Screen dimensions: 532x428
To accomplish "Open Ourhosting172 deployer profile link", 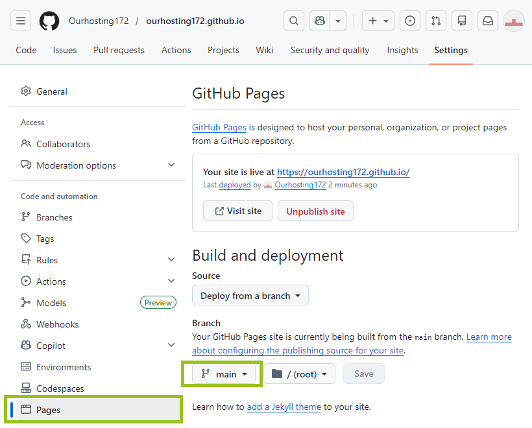I will [x=300, y=185].
